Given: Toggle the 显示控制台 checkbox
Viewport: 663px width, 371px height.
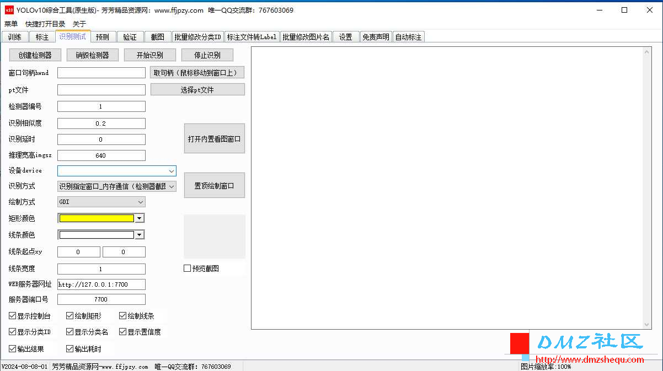Looking at the screenshot, I should pyautogui.click(x=13, y=316).
